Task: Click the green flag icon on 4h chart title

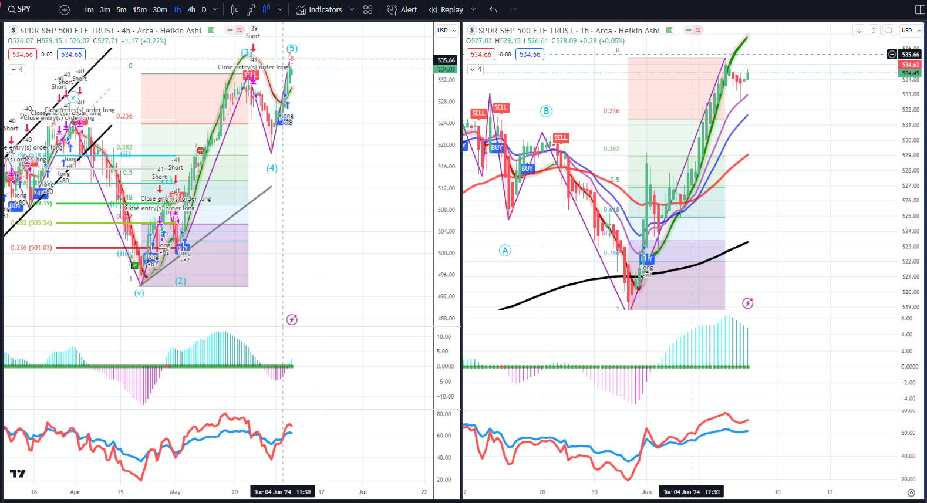Action: tap(211, 31)
